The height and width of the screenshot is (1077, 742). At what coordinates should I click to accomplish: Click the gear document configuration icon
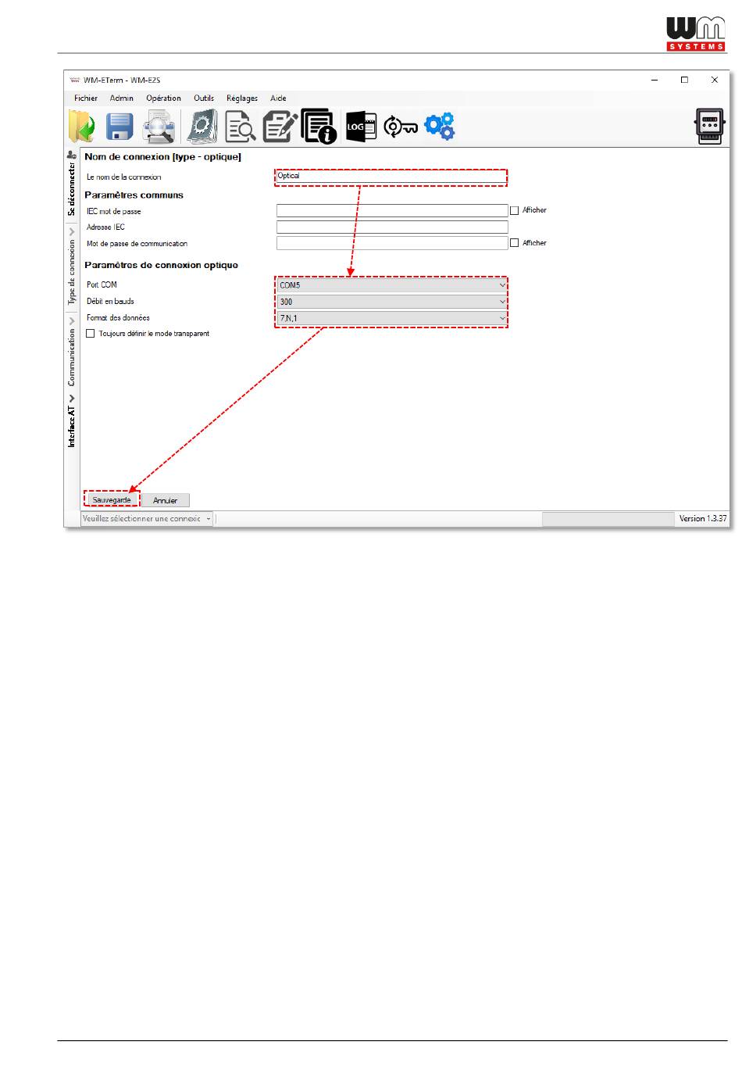pyautogui.click(x=202, y=126)
